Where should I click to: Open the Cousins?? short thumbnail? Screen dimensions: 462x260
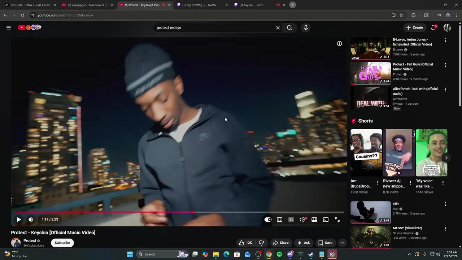[x=366, y=153]
